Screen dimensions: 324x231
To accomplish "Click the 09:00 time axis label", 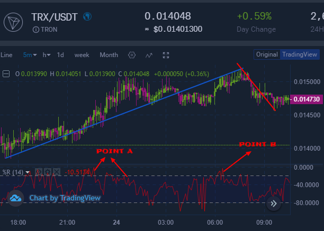I will [264, 223].
